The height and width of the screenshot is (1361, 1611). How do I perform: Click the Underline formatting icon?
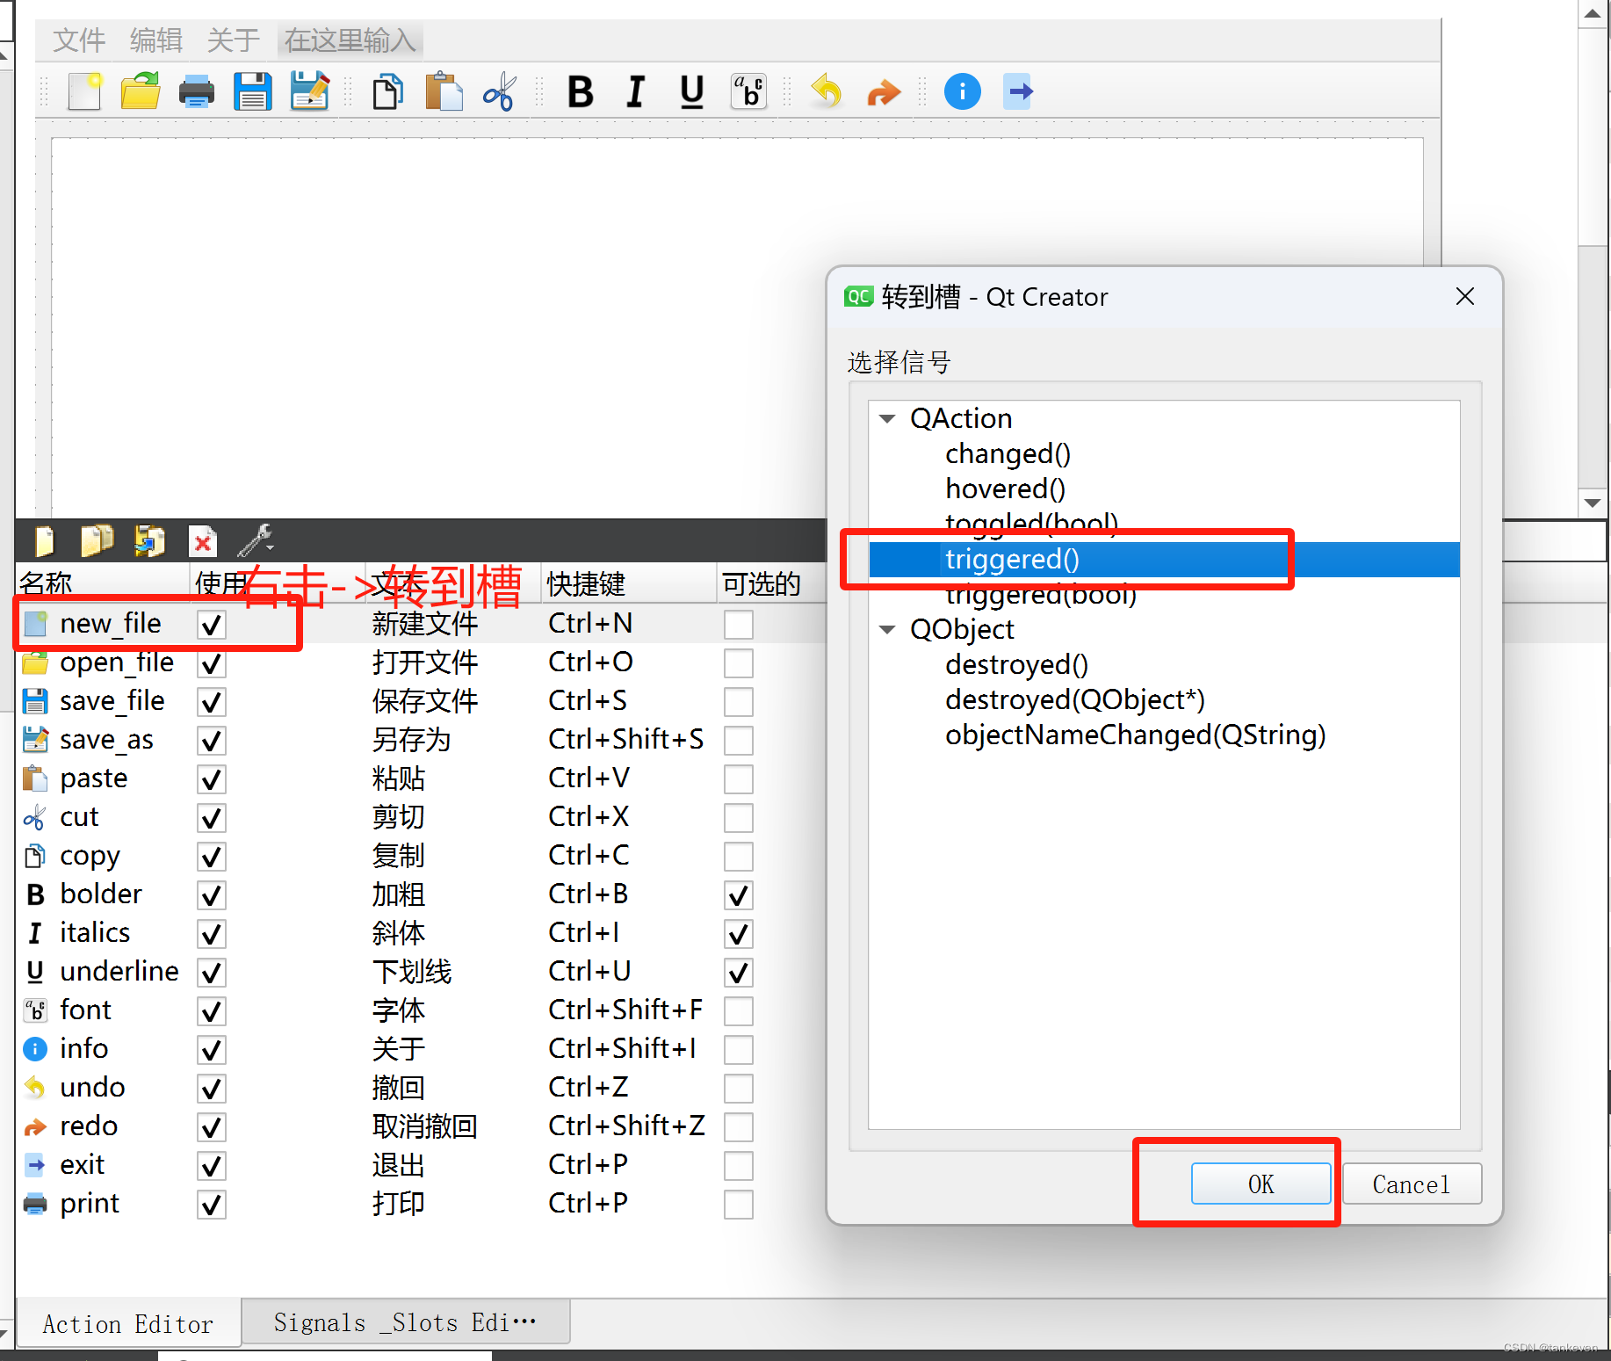pos(691,90)
